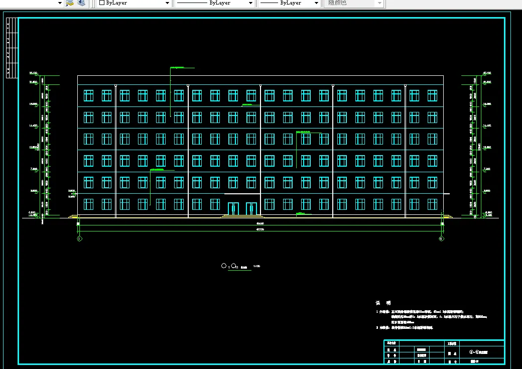Click the grayed-out 随颜色 plot style control
The width and height of the screenshot is (522, 369).
(x=351, y=4)
